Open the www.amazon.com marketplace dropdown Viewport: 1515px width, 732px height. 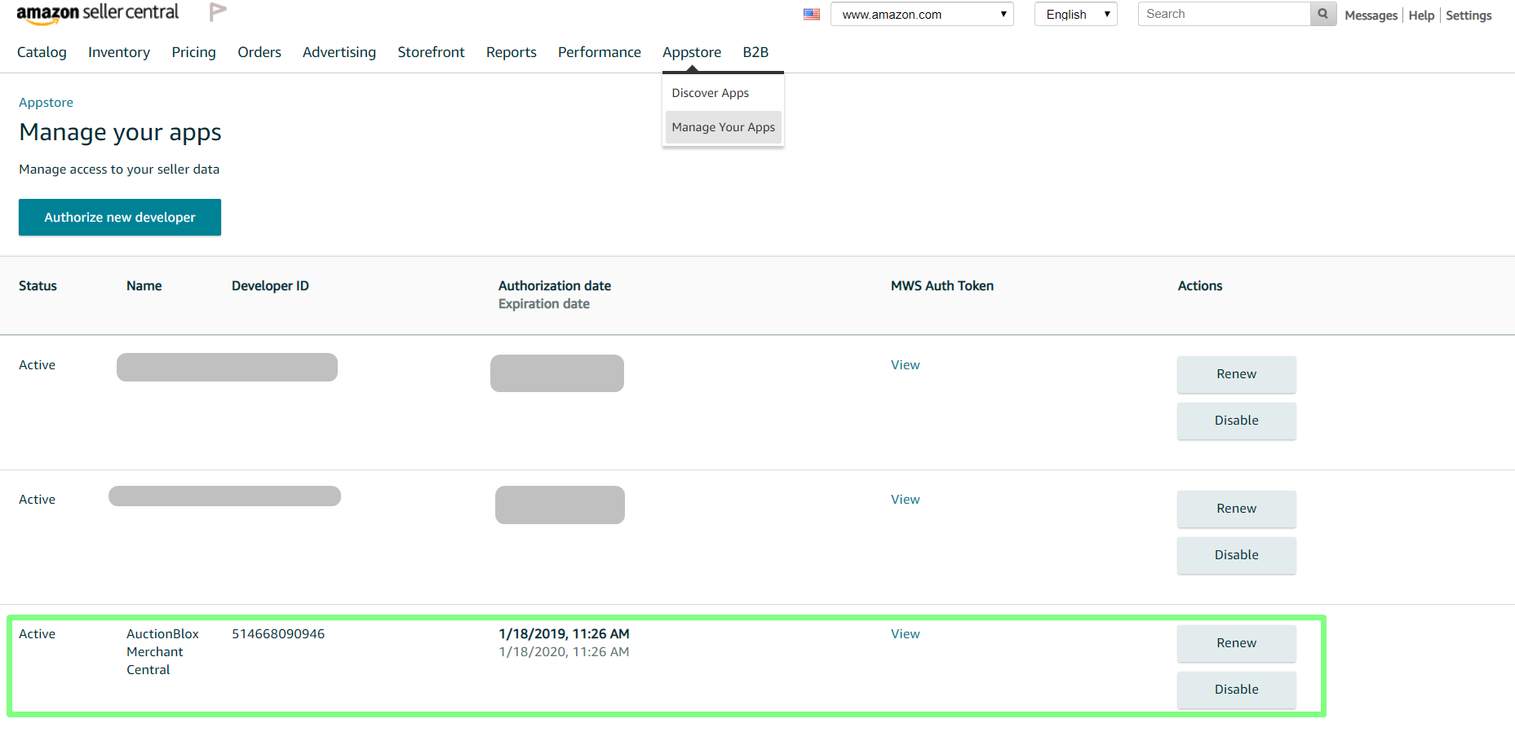coord(922,14)
